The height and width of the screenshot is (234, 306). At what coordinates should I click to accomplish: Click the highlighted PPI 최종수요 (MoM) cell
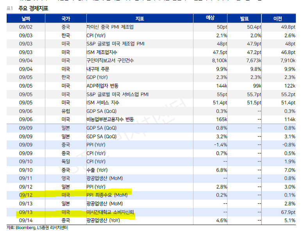click(107, 195)
